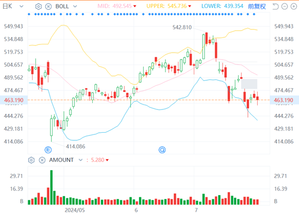Click current price tag 463.190 on right axis
The width and height of the screenshot is (299, 214).
click(284, 100)
